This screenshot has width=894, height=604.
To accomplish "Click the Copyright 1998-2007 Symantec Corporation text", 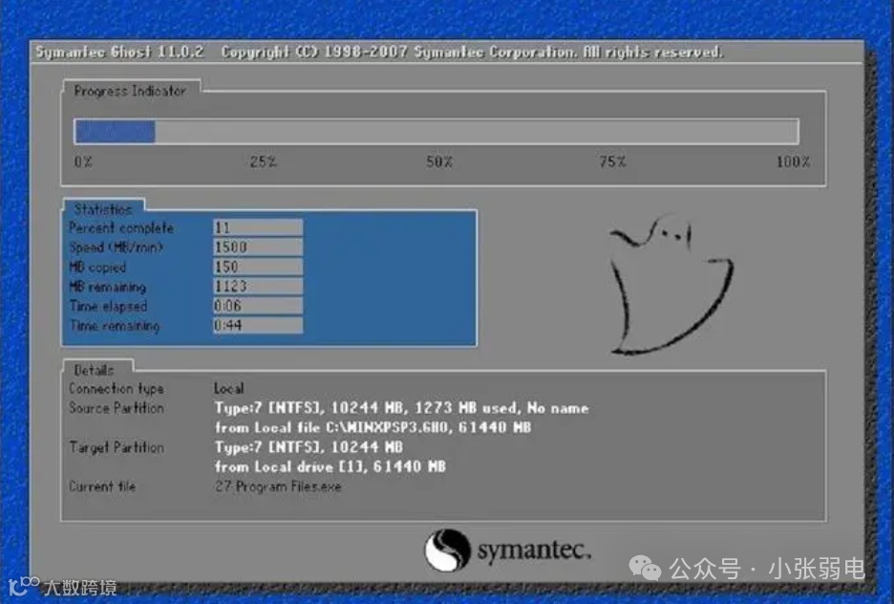I will (x=472, y=52).
